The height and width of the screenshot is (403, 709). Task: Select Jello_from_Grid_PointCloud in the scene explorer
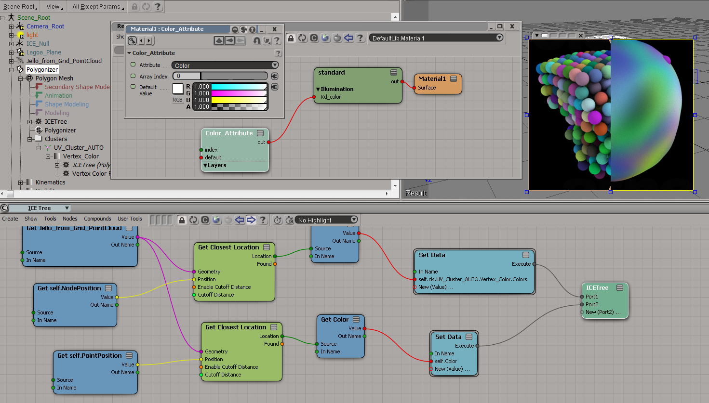[64, 61]
